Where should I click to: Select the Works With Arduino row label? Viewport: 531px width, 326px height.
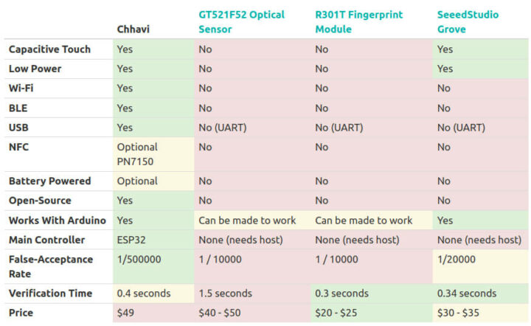click(x=57, y=220)
